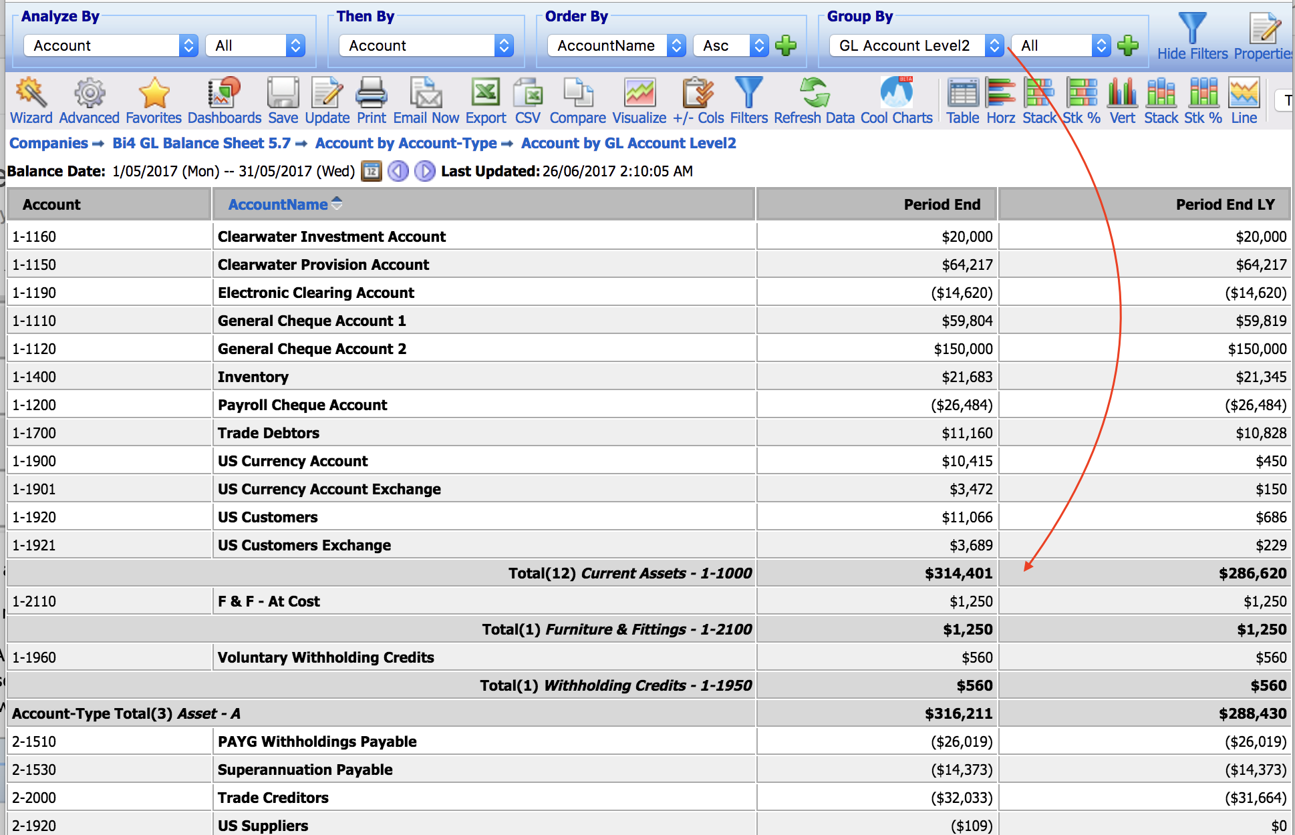Add another Group By field
This screenshot has height=835, width=1295.
click(x=1128, y=45)
